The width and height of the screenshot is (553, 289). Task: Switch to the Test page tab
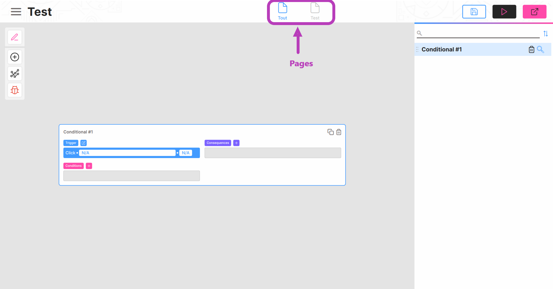[315, 12]
